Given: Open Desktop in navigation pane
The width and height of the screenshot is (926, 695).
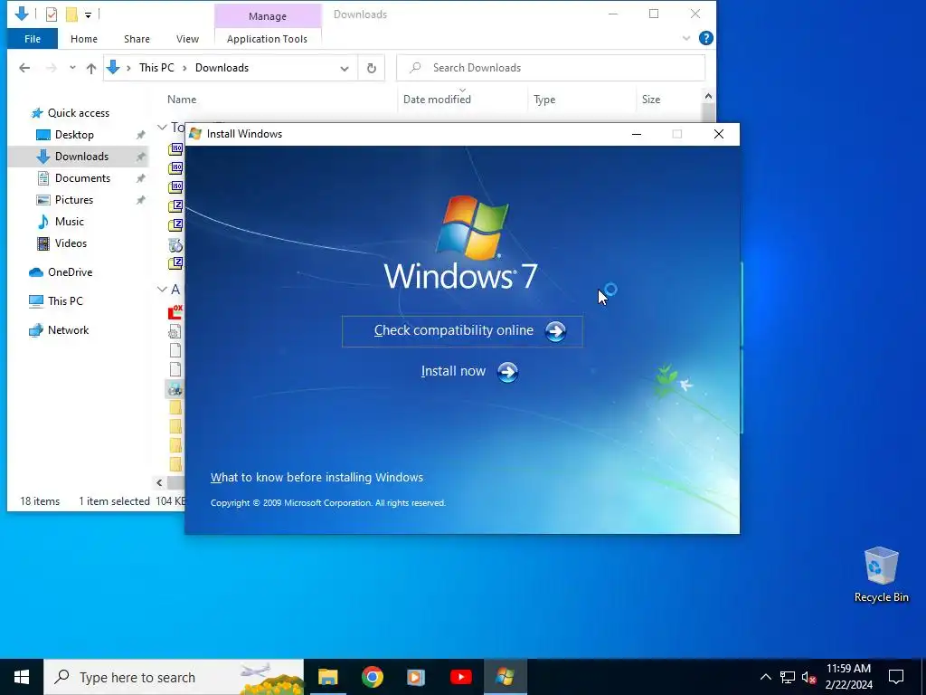Looking at the screenshot, I should click(x=74, y=135).
